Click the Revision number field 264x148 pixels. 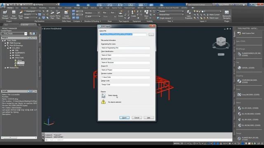[x=125, y=77]
